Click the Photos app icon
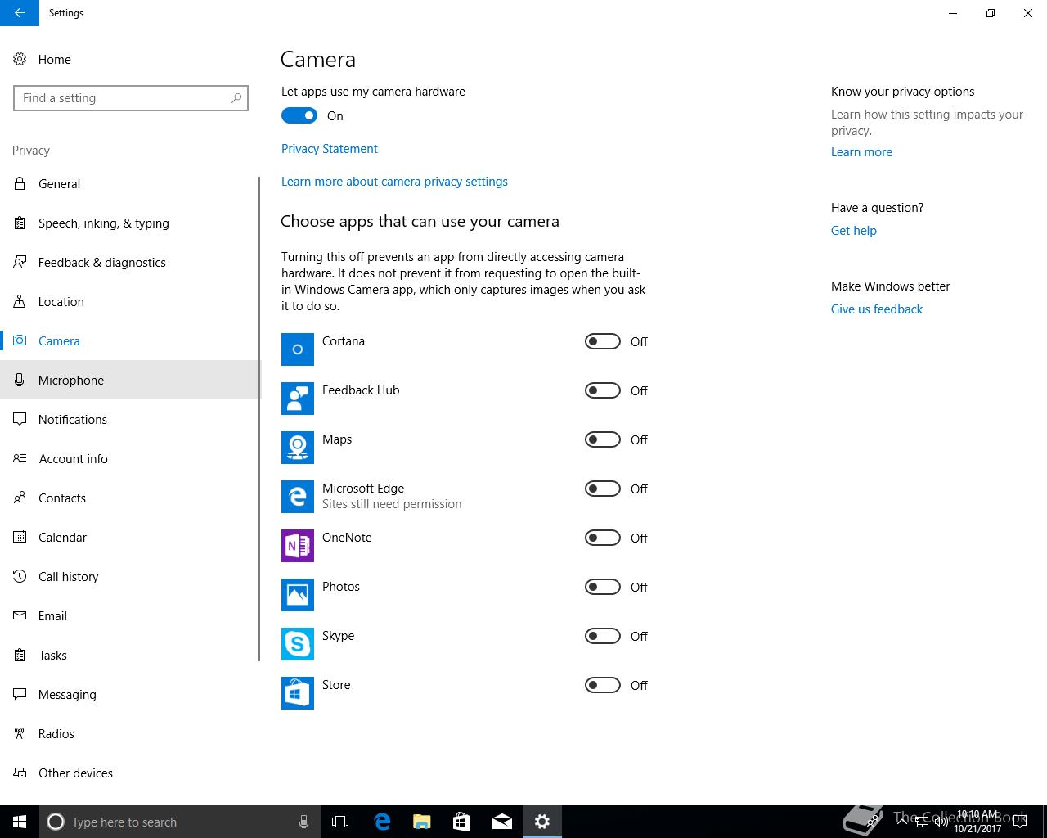The height and width of the screenshot is (838, 1047). coord(298,595)
